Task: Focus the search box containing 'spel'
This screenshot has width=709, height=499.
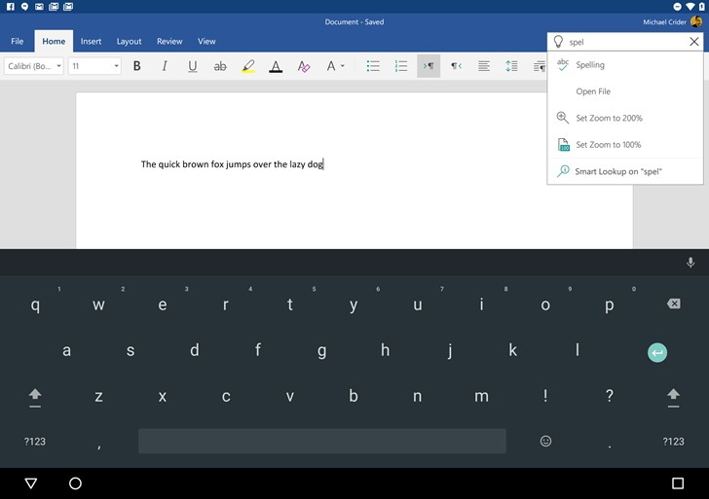Action: [x=626, y=42]
